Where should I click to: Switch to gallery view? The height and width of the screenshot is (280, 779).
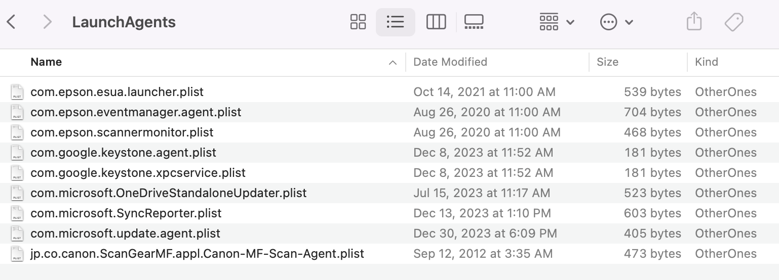[x=474, y=22]
